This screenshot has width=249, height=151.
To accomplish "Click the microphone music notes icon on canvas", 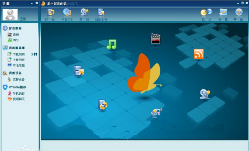I will 156,113.
